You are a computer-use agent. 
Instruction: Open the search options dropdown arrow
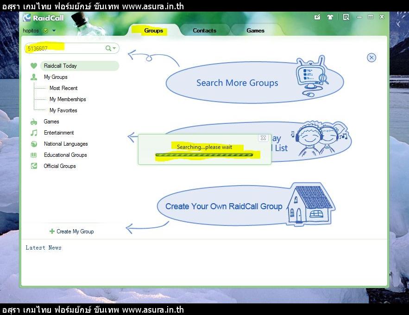pyautogui.click(x=114, y=48)
